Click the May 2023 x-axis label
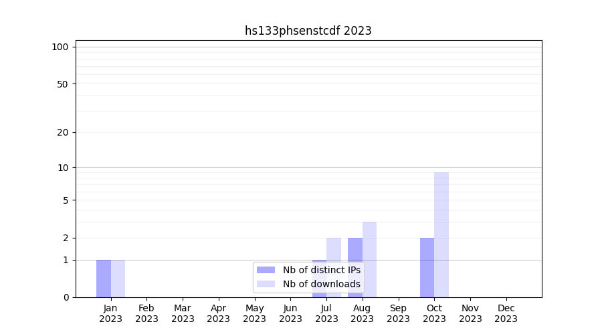This screenshot has width=602, height=334. coord(254,313)
